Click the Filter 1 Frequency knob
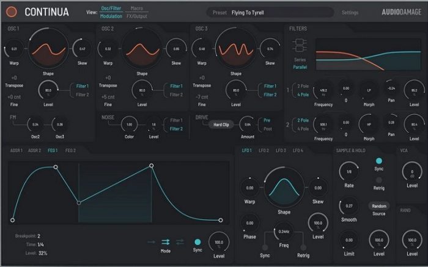 click(x=322, y=90)
